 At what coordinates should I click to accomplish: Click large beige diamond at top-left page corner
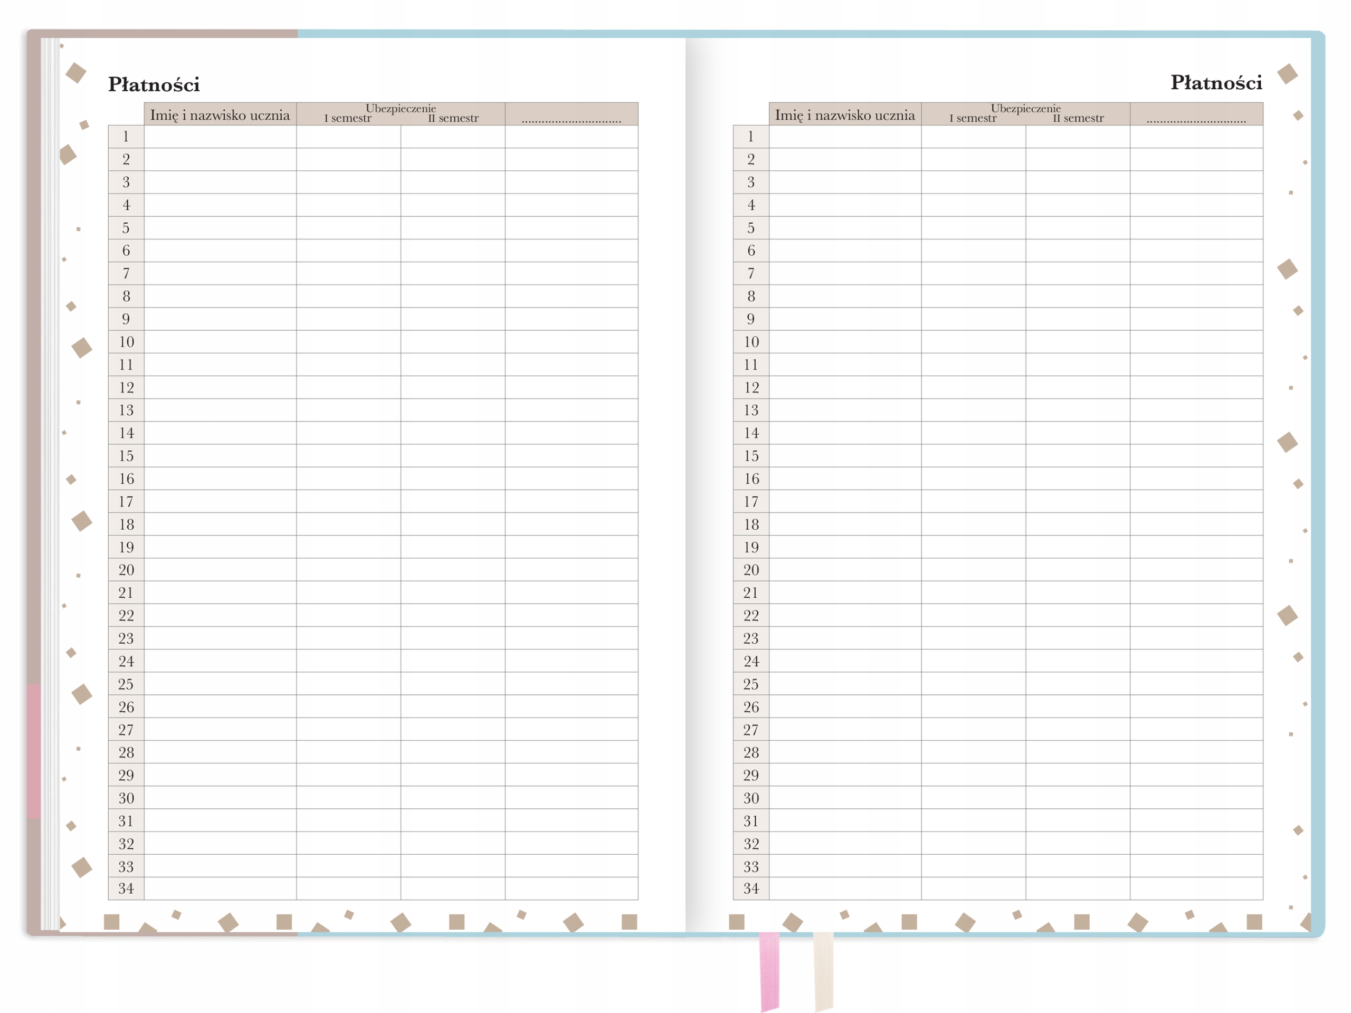(76, 73)
